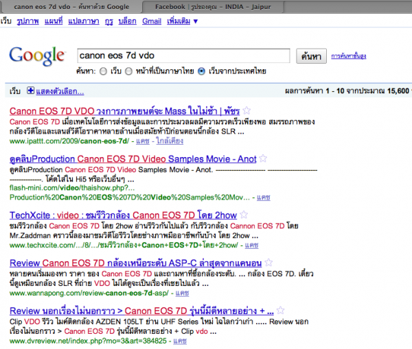Select the เว็บ search scope radio button
Image resolution: width=412 pixels, height=349 pixels.
103,71
